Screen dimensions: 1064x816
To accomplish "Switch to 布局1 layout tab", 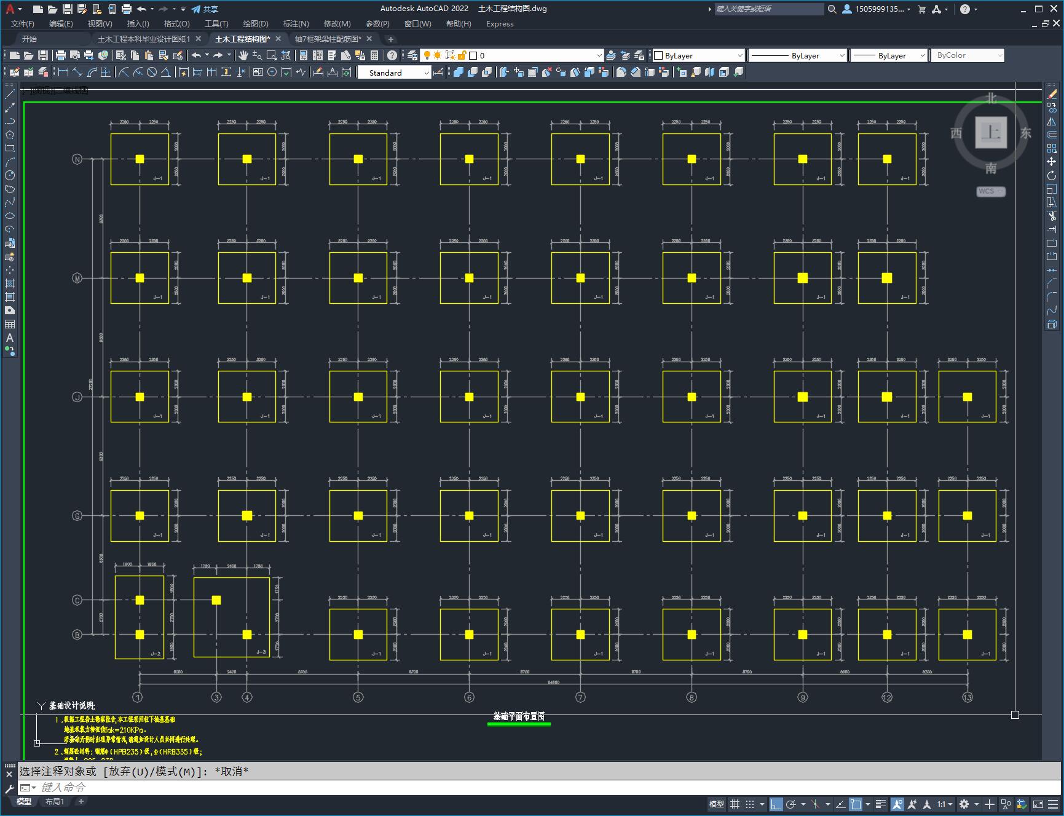I will 55,801.
